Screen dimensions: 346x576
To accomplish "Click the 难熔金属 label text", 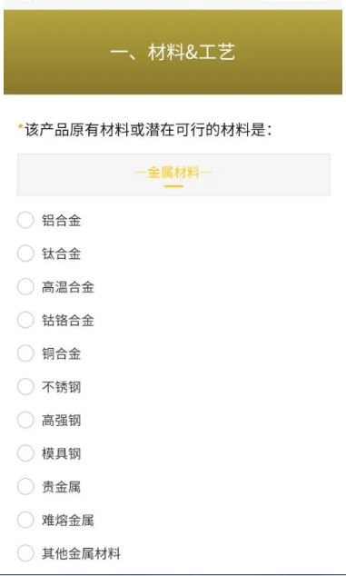I will (68, 521).
